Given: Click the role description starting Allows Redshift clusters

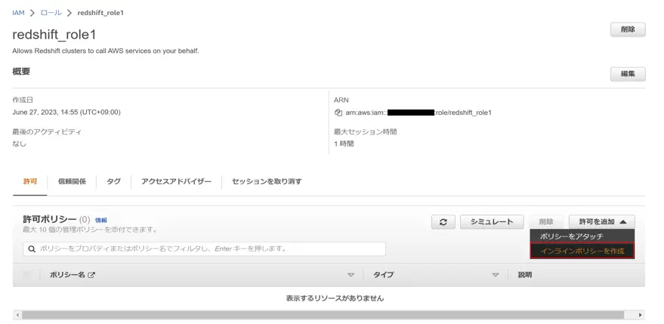Looking at the screenshot, I should click(106, 51).
